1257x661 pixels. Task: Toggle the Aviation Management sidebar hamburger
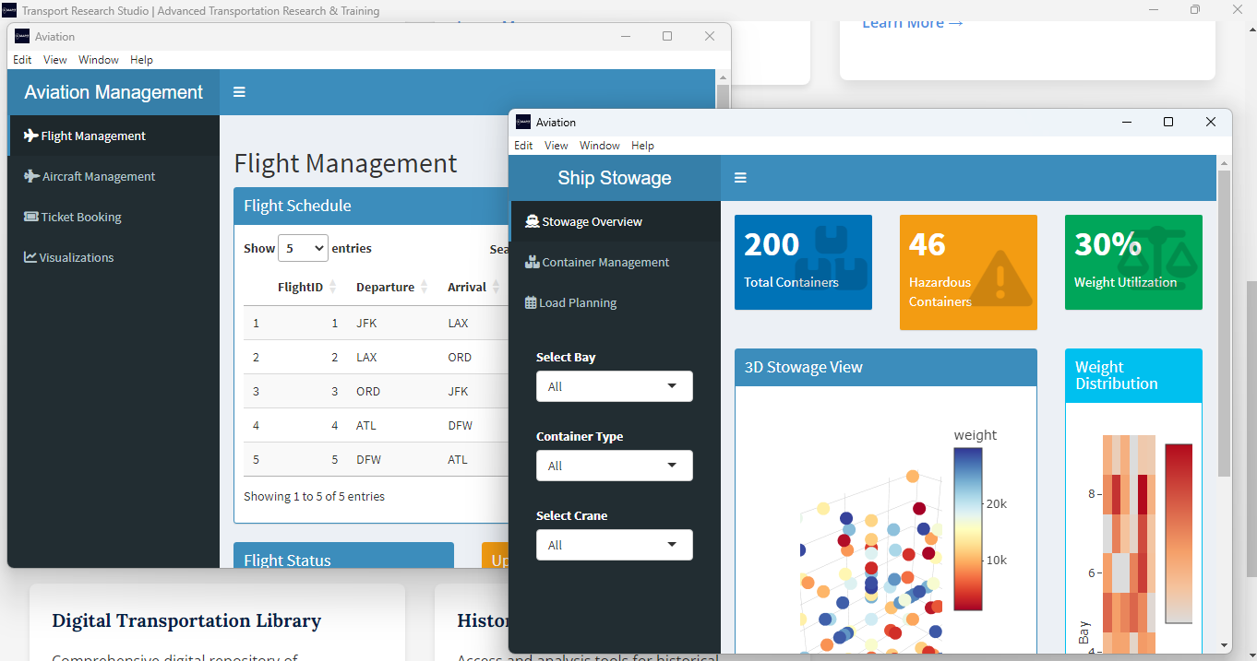(x=239, y=92)
